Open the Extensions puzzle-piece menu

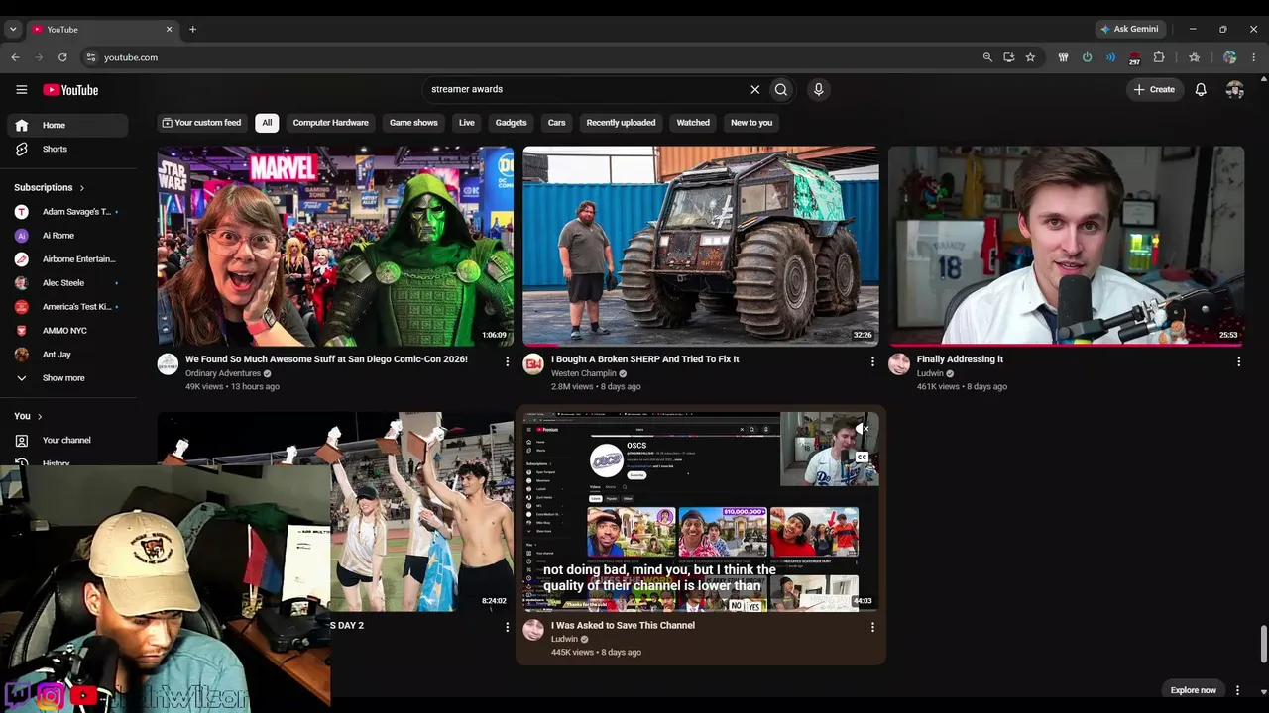coord(1159,57)
